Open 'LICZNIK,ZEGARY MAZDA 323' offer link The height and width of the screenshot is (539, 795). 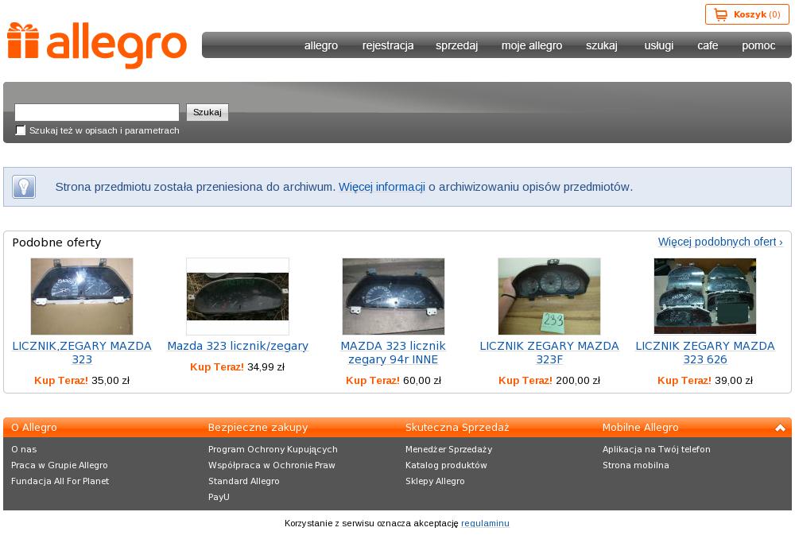click(x=82, y=353)
